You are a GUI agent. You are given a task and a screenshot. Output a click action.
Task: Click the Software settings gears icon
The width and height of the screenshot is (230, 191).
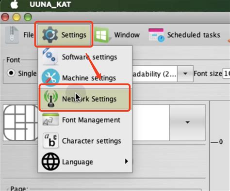pyautogui.click(x=50, y=57)
